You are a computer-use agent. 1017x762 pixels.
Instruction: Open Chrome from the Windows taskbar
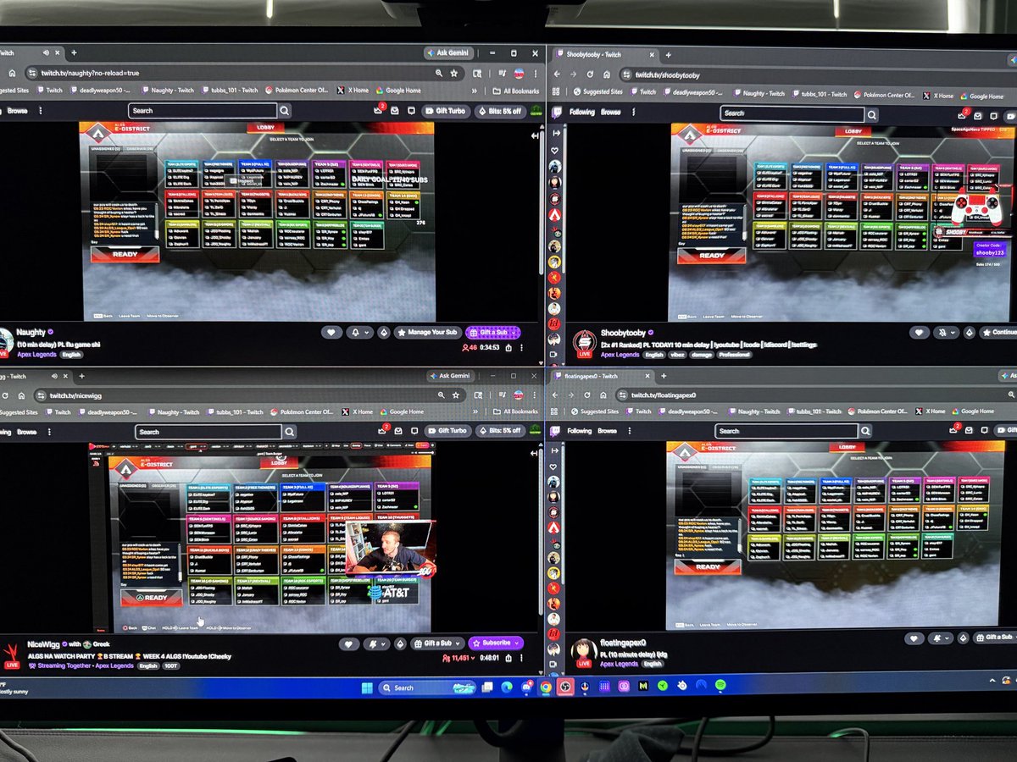547,686
